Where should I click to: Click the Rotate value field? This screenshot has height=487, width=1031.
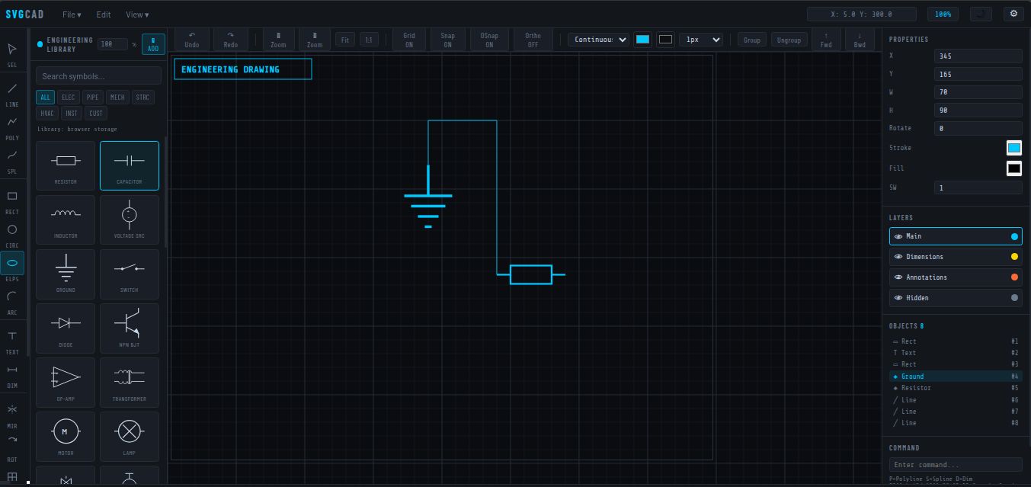point(978,129)
